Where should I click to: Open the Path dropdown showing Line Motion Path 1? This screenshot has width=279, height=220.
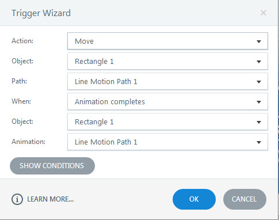click(167, 81)
